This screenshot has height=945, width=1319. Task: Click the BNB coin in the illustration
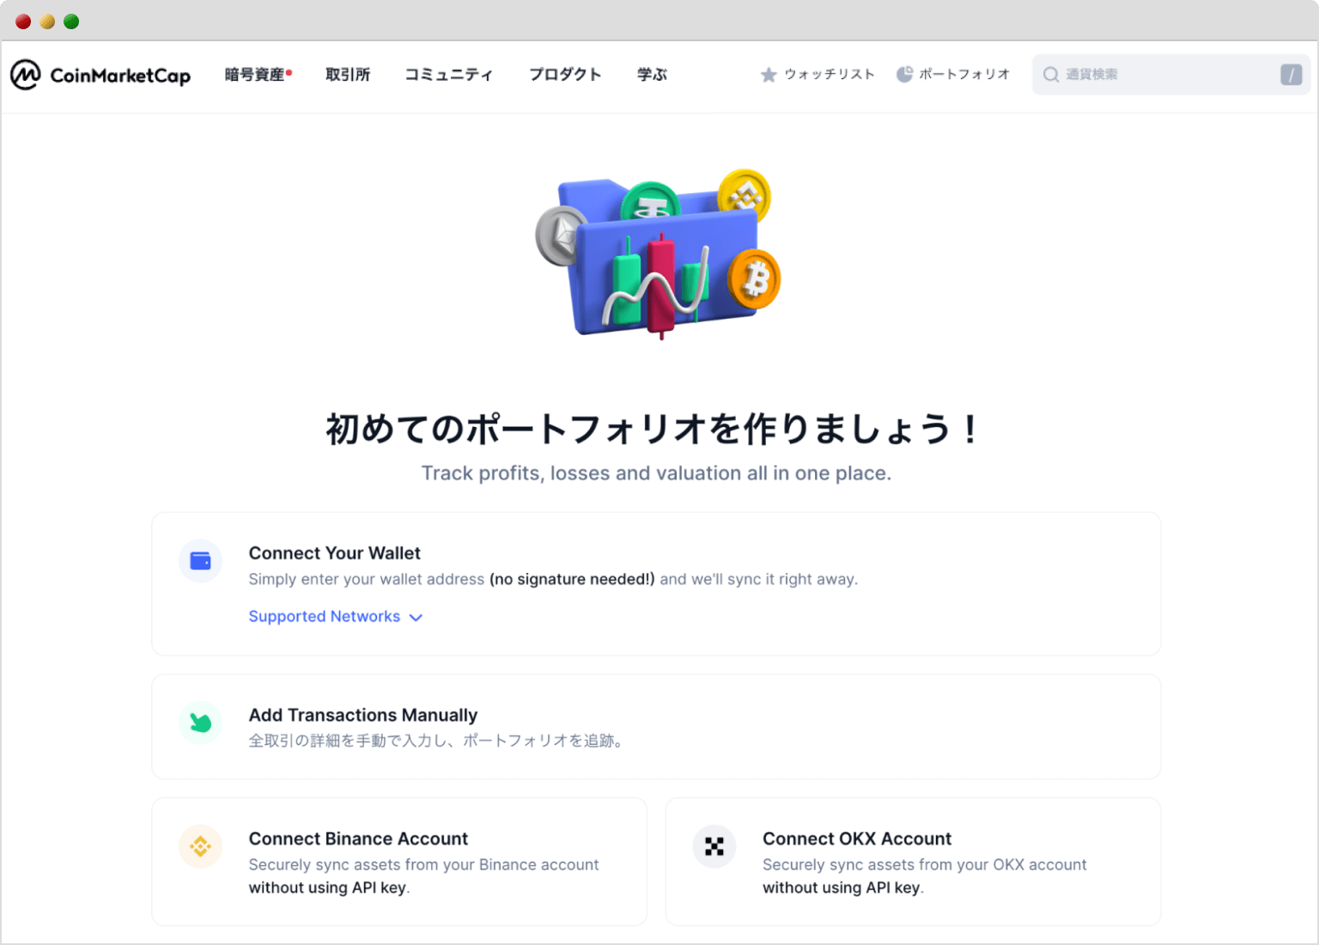[745, 195]
